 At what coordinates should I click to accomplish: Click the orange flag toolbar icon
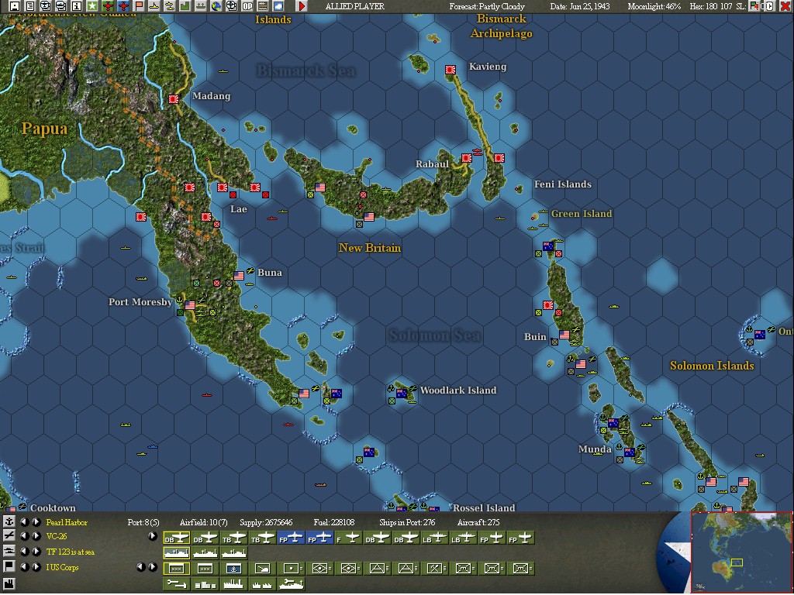(x=139, y=6)
